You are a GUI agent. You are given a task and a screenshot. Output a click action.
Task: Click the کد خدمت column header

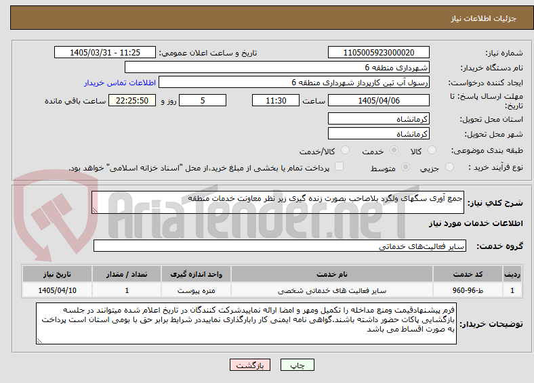pyautogui.click(x=468, y=274)
